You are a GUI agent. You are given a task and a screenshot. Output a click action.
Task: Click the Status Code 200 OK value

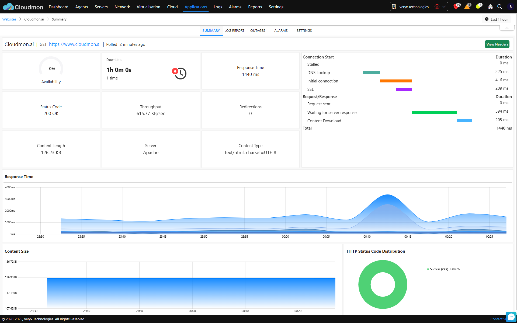tap(51, 113)
